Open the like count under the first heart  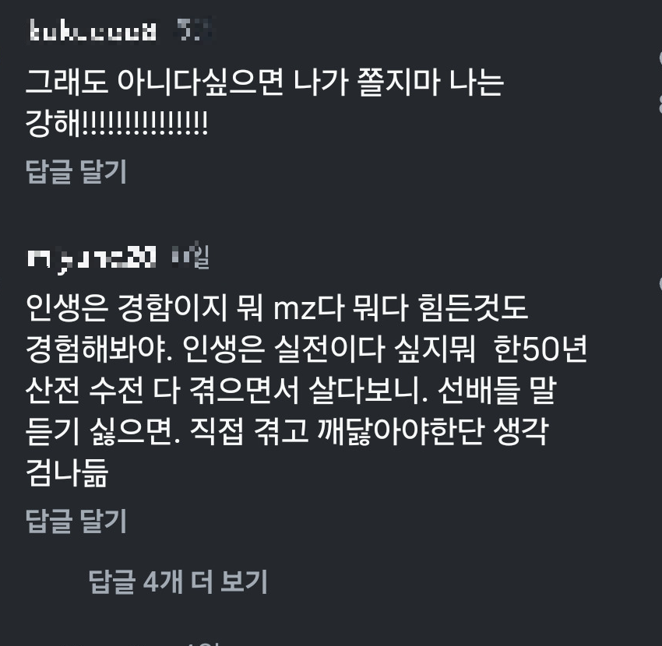660,104
